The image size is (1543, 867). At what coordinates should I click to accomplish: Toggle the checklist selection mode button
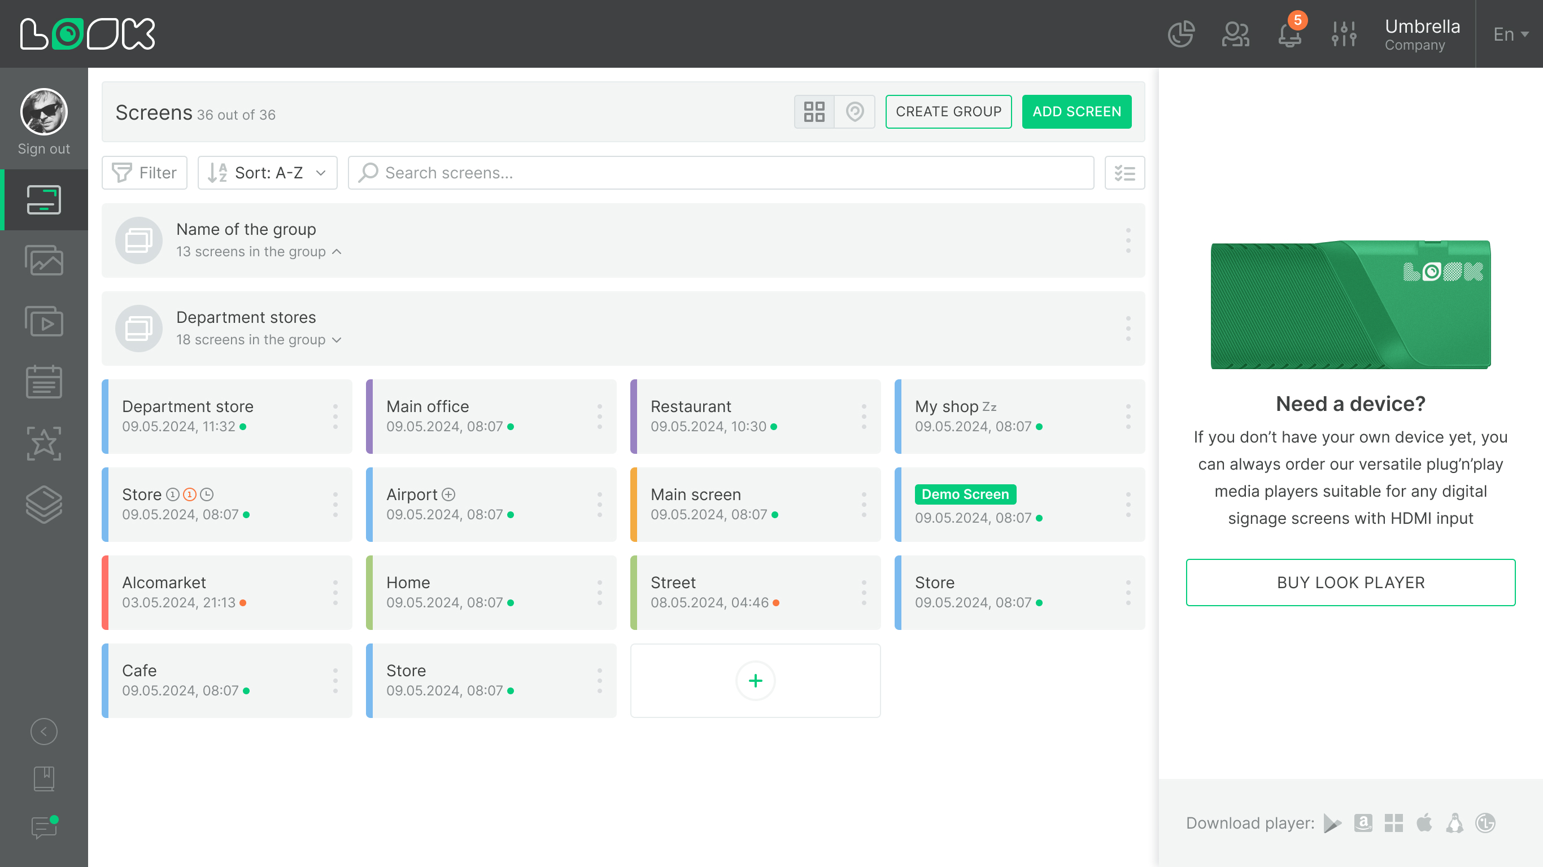(x=1124, y=173)
